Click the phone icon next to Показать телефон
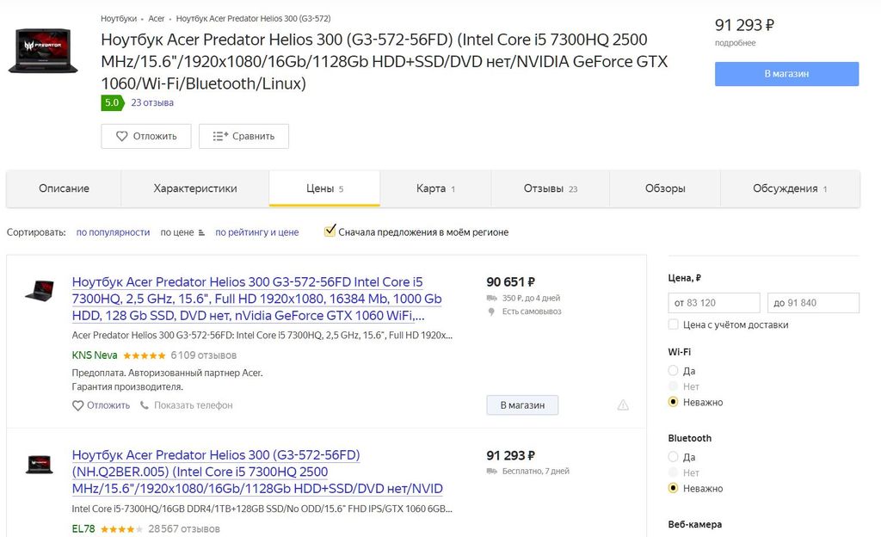This screenshot has height=537, width=881. 145,405
